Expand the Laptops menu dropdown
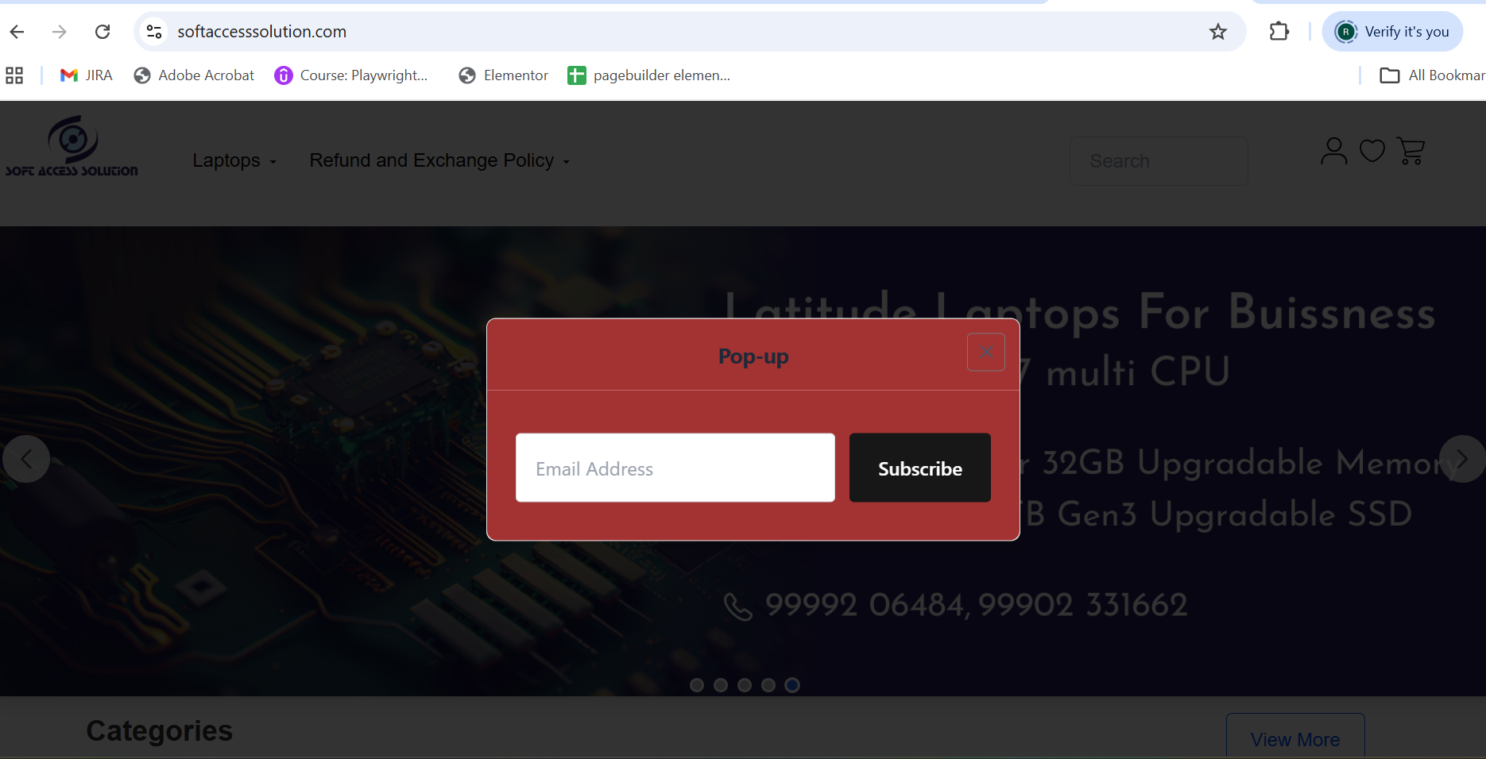The width and height of the screenshot is (1486, 759). click(x=234, y=160)
